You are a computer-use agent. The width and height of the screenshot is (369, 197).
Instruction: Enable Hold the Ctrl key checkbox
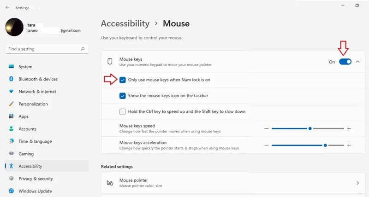(123, 111)
